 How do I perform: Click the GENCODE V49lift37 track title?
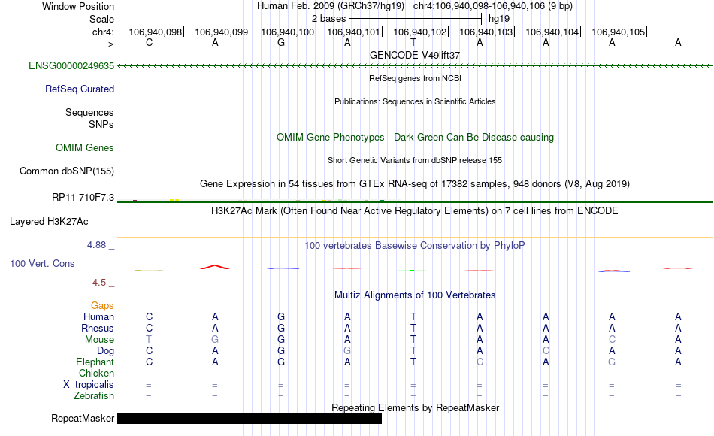click(x=415, y=55)
